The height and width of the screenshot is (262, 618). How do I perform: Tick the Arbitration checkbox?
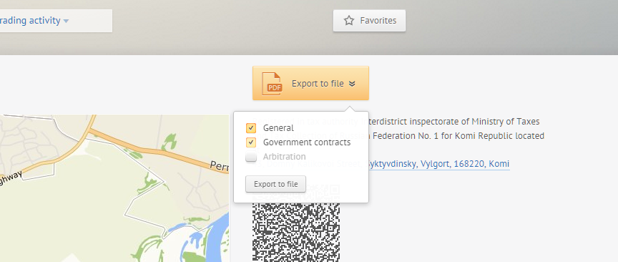251,157
